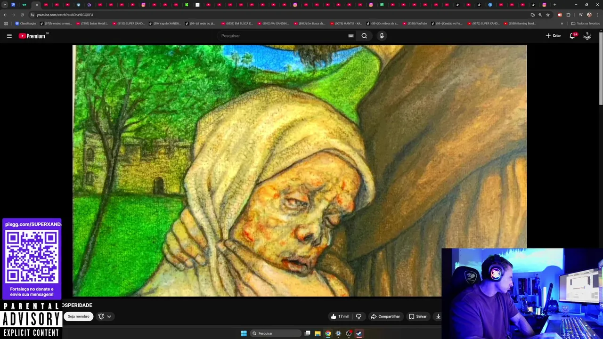Image resolution: width=603 pixels, height=339 pixels.
Task: Dislike the video
Action: (x=359, y=316)
